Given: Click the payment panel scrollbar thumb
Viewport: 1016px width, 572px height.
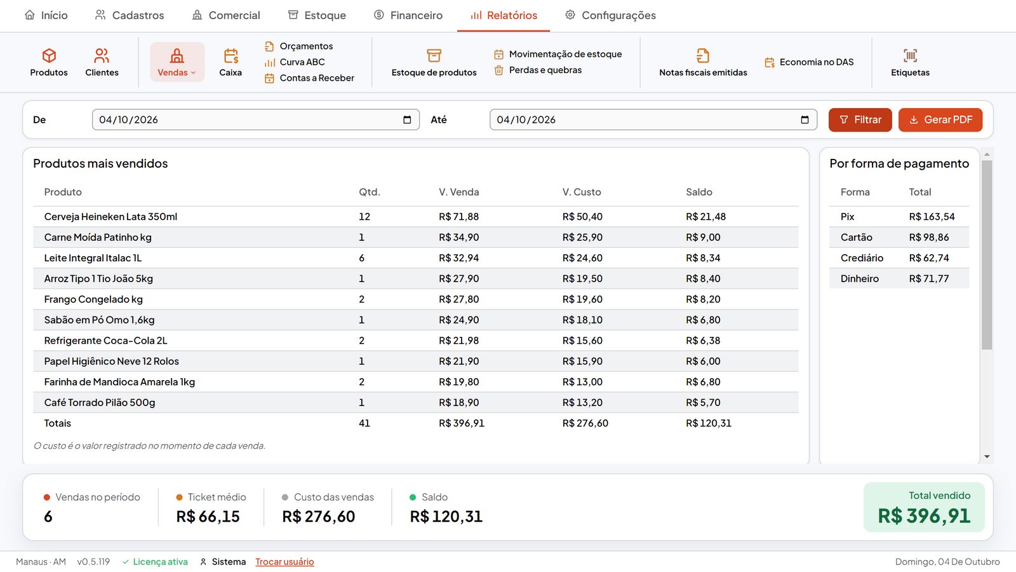Looking at the screenshot, I should coord(987,254).
